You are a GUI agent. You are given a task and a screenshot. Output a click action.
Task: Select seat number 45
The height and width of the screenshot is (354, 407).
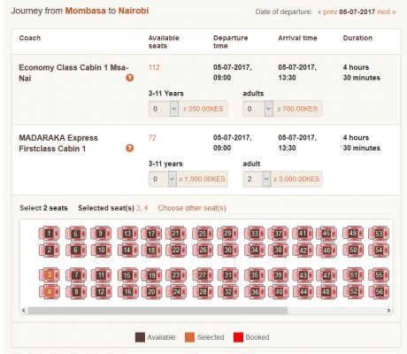pos(326,234)
